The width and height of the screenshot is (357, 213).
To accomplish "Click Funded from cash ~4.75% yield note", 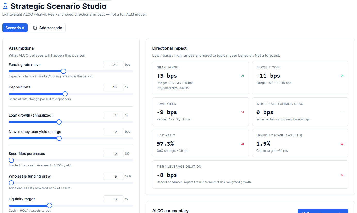I will (x=40, y=165).
